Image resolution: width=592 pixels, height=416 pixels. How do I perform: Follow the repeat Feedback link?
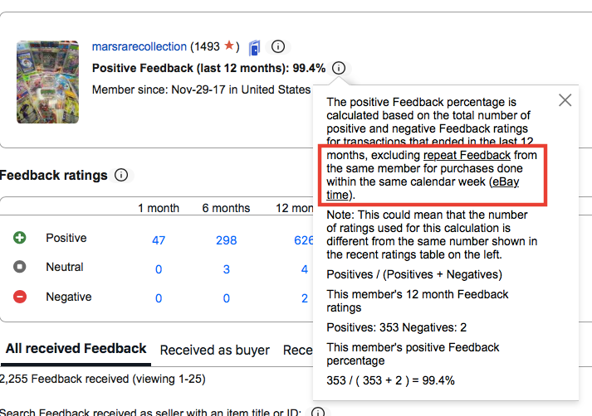coord(467,155)
